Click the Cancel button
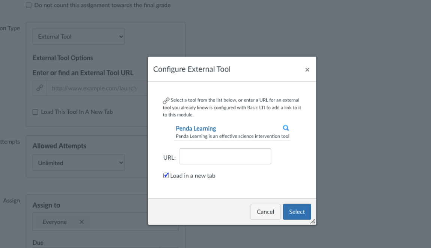 (x=265, y=212)
